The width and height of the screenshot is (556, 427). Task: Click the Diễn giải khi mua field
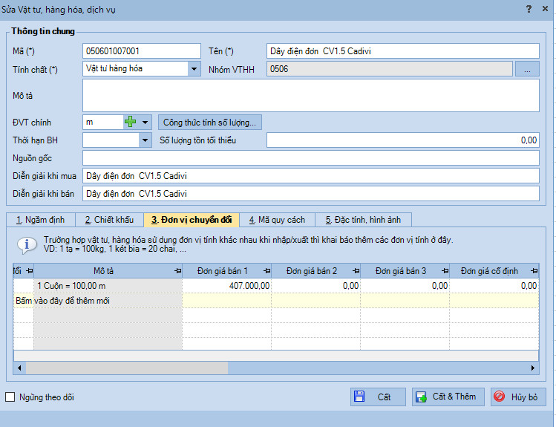pyautogui.click(x=311, y=176)
